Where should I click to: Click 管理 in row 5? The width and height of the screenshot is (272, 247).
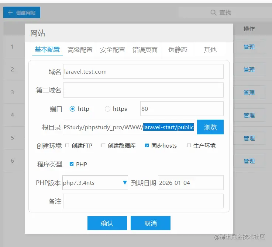tap(249, 138)
